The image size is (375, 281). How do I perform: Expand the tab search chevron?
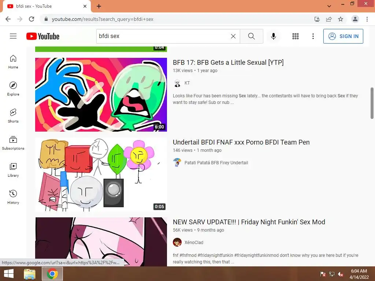329,6
